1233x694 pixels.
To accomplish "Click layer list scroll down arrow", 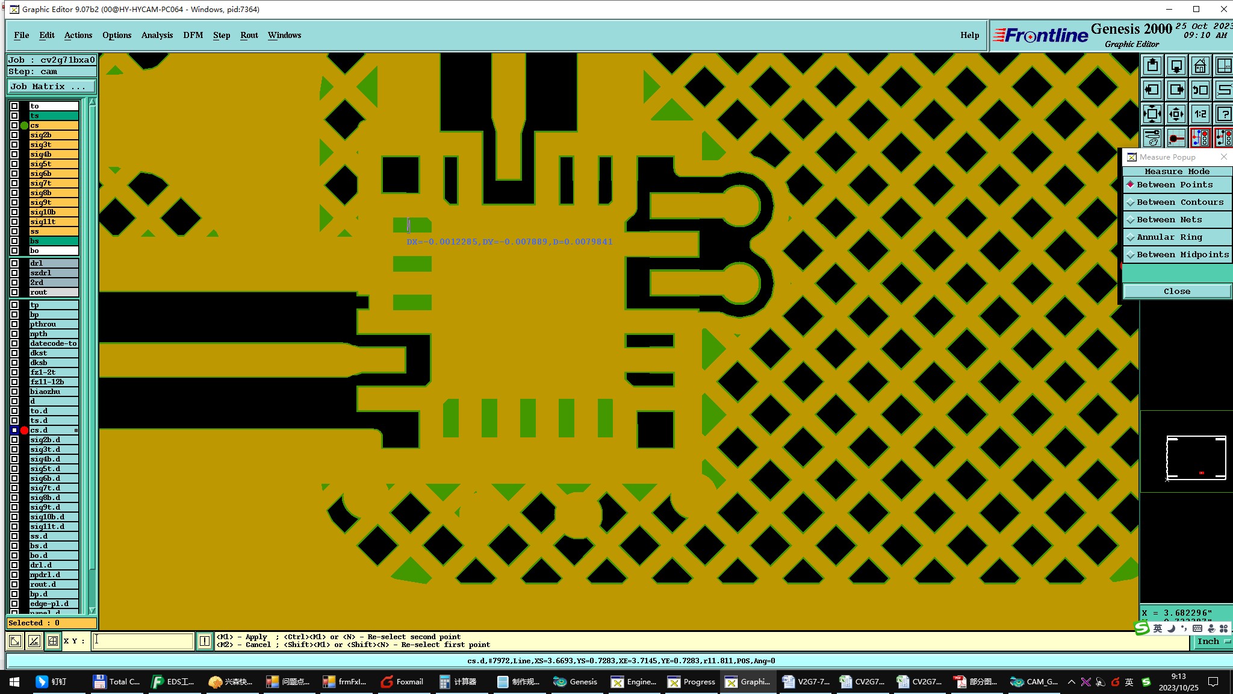I will pos(92,610).
